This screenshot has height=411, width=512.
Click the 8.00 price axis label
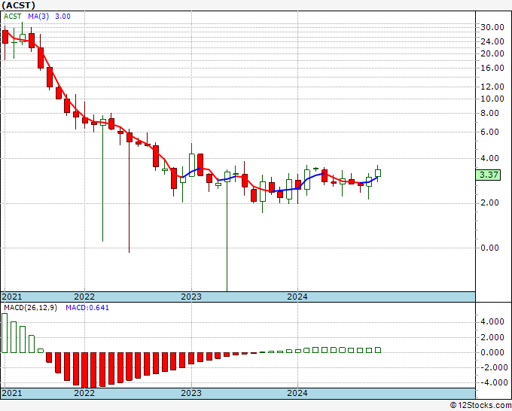[x=490, y=113]
